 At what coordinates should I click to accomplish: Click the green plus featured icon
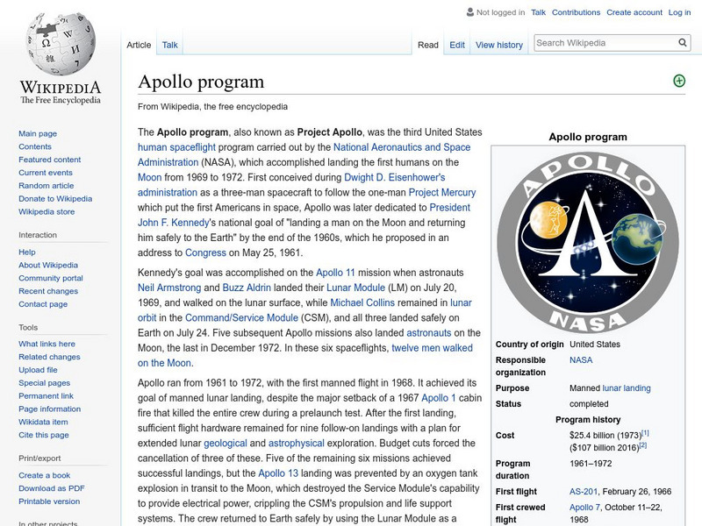coord(678,81)
